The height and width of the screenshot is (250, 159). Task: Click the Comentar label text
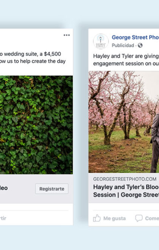pyautogui.click(x=152, y=218)
